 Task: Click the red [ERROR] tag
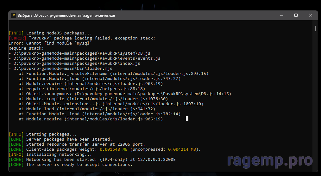pos(16,38)
